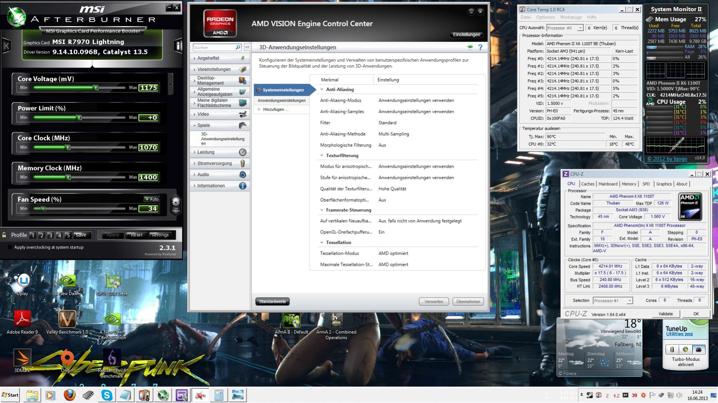Click the Standardwerte button
718x403 pixels.
(272, 302)
